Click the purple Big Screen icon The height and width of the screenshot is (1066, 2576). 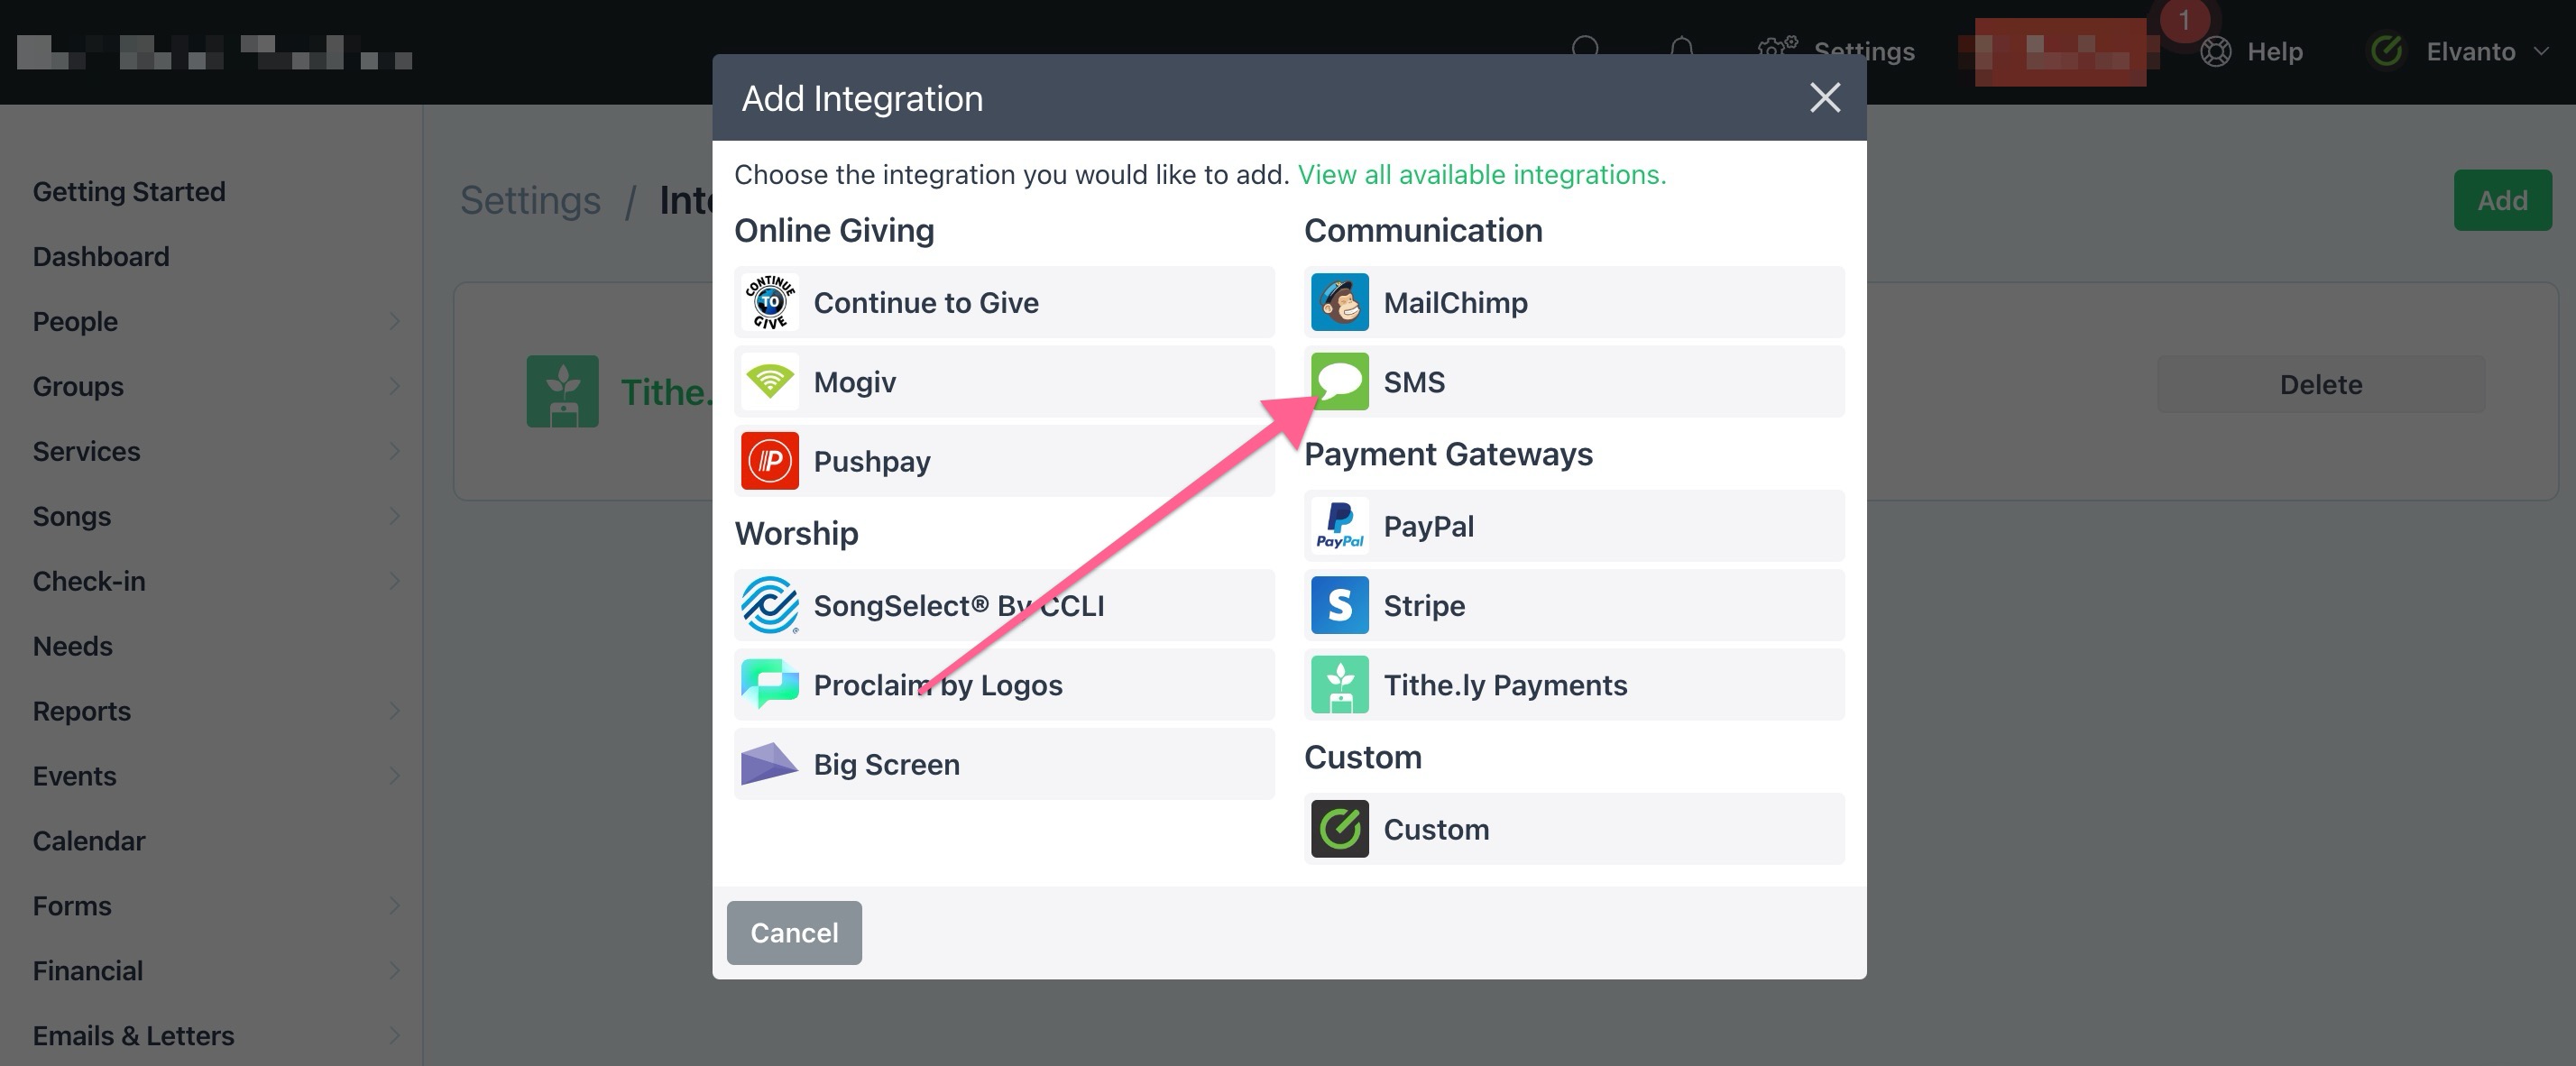point(769,764)
